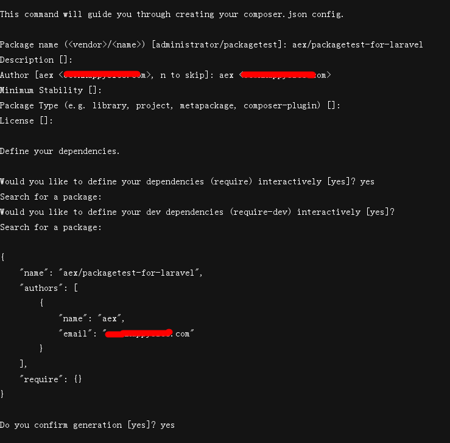450x443 pixels.
Task: Click the first red redaction bar in Author line
Action: tap(102, 75)
